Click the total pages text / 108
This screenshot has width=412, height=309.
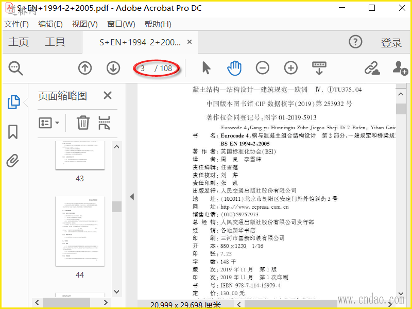tap(163, 68)
